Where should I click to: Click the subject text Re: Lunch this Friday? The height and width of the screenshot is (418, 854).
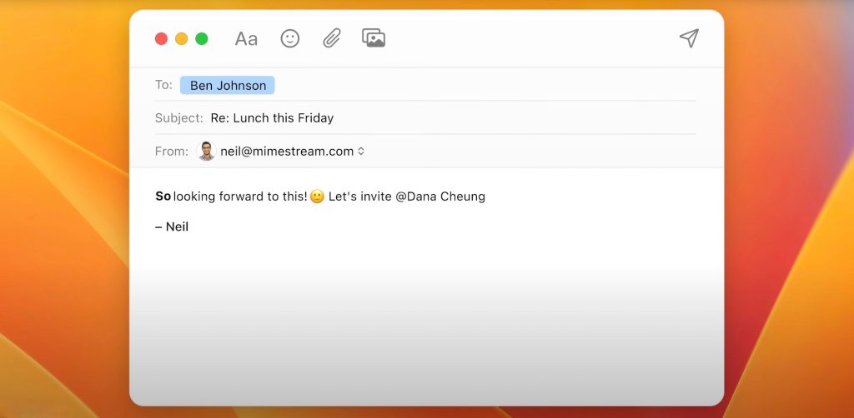[x=272, y=118]
